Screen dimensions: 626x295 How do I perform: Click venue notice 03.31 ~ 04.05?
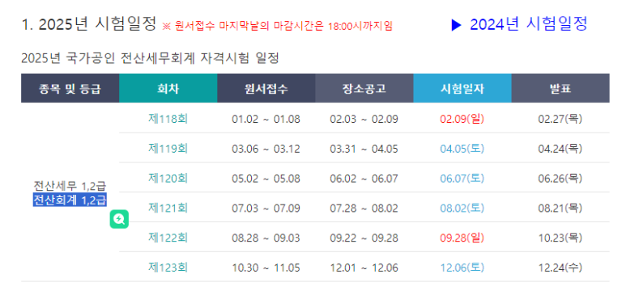pyautogui.click(x=364, y=149)
